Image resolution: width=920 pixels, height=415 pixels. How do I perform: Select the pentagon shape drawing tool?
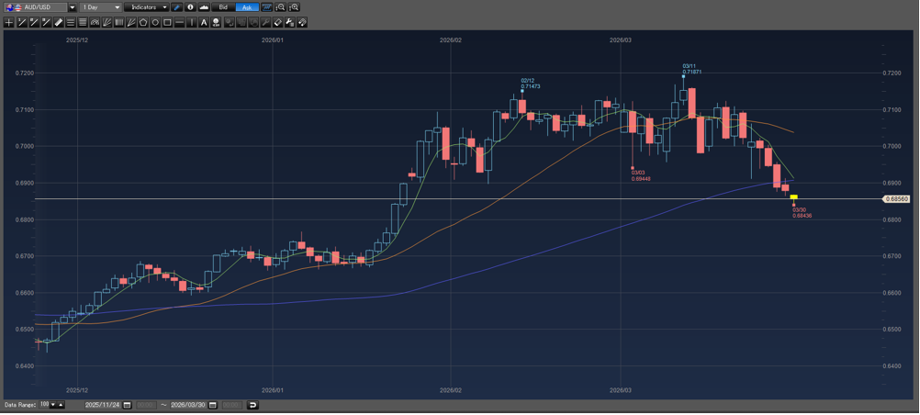click(x=143, y=22)
